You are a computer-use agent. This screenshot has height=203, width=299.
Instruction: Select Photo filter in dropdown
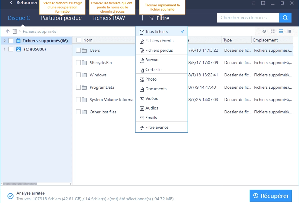pyautogui.click(x=151, y=79)
